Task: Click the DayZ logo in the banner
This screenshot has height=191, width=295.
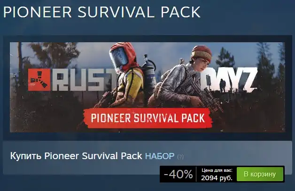Action: click(x=232, y=80)
